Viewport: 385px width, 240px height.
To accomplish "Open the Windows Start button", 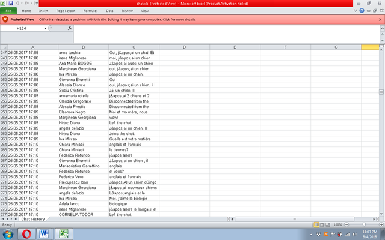I will [8, 234].
